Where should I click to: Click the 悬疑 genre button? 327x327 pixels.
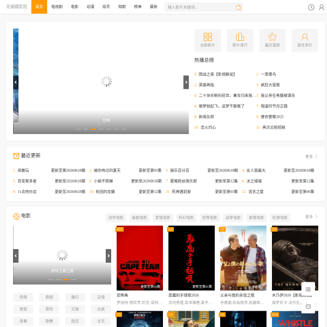[49, 297]
